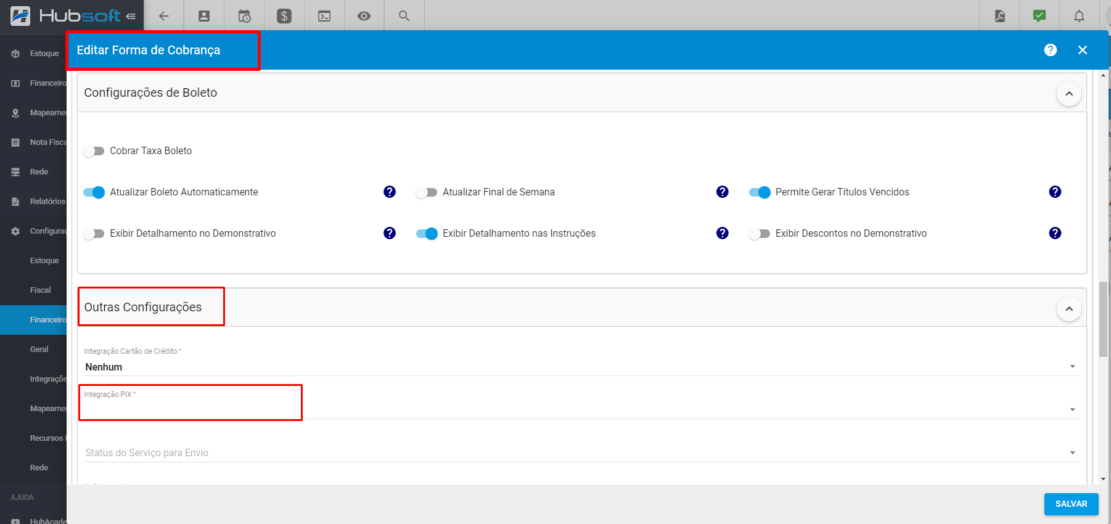Click the Hubsoft logo icon

pos(20,15)
